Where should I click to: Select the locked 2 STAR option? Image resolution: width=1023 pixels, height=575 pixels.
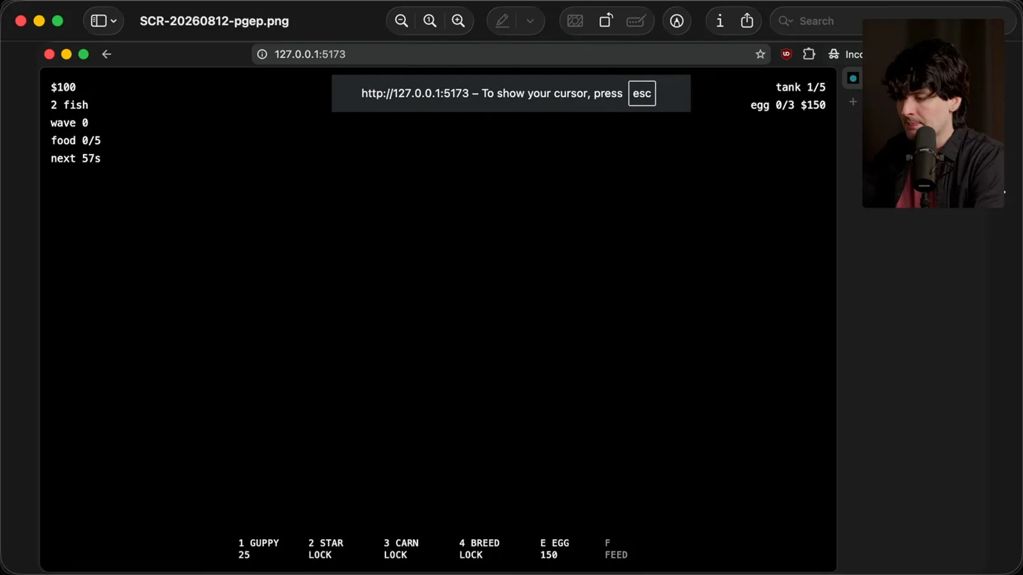point(325,549)
